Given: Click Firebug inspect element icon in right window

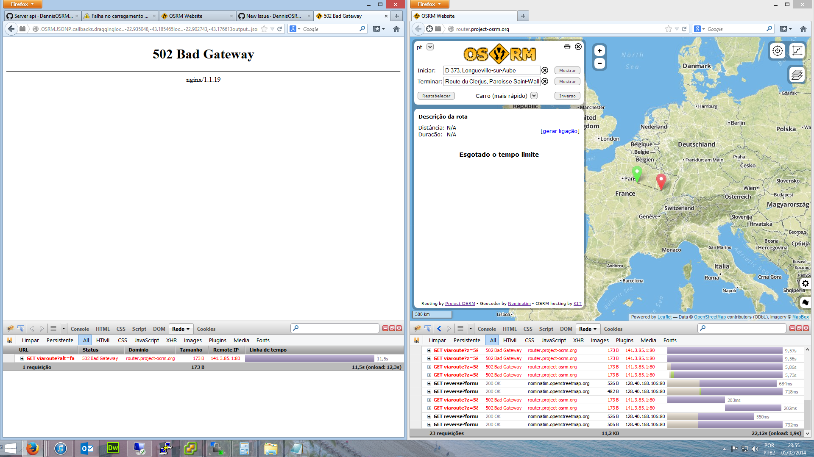Looking at the screenshot, I should click(x=428, y=328).
